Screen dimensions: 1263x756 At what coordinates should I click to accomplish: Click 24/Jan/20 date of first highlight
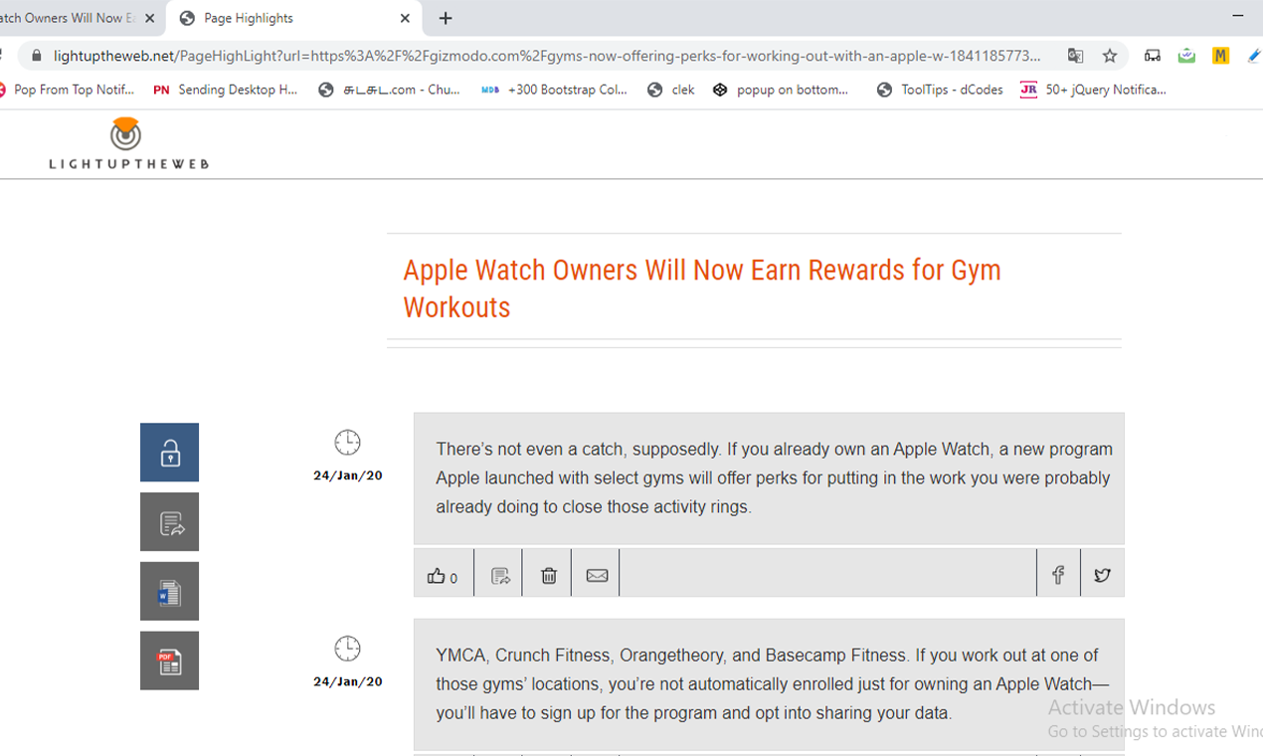(x=348, y=475)
